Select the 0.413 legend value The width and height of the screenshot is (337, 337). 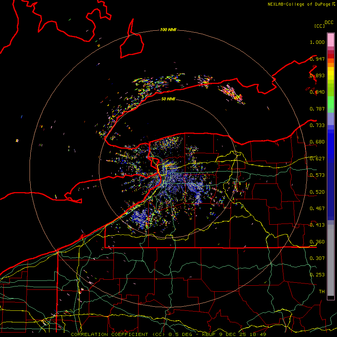click(x=317, y=225)
